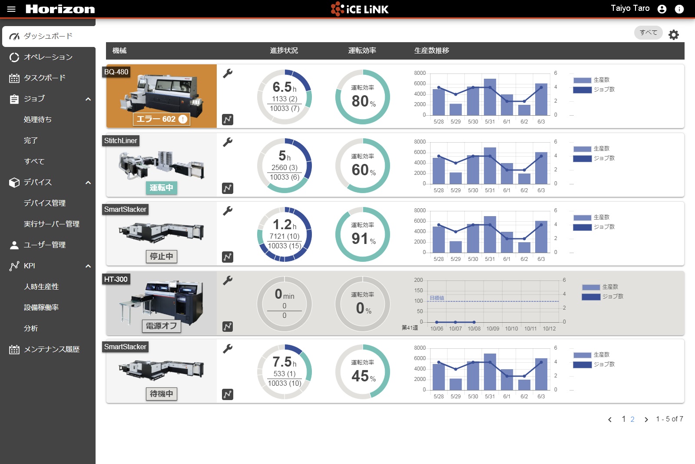This screenshot has width=695, height=464.
Task: Open the information icon in header
Action: 679,9
